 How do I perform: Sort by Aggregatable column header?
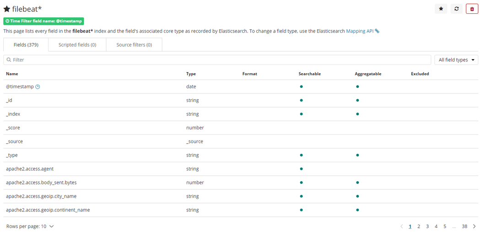pos(368,74)
